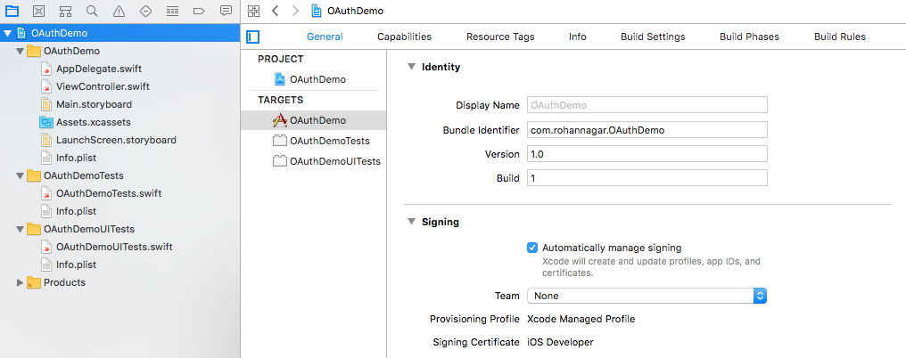Viewport: 906px width, 358px height.
Task: Open Main.storyboard file
Action: (95, 104)
